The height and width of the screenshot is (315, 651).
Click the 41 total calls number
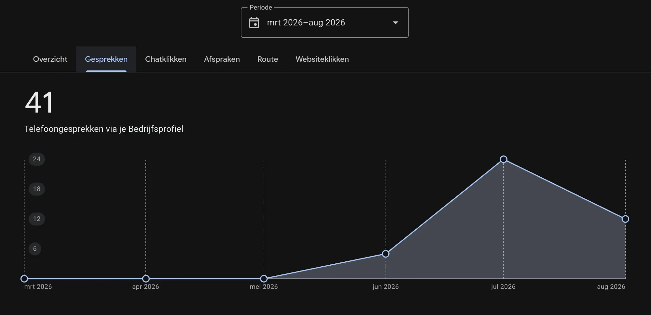[39, 102]
